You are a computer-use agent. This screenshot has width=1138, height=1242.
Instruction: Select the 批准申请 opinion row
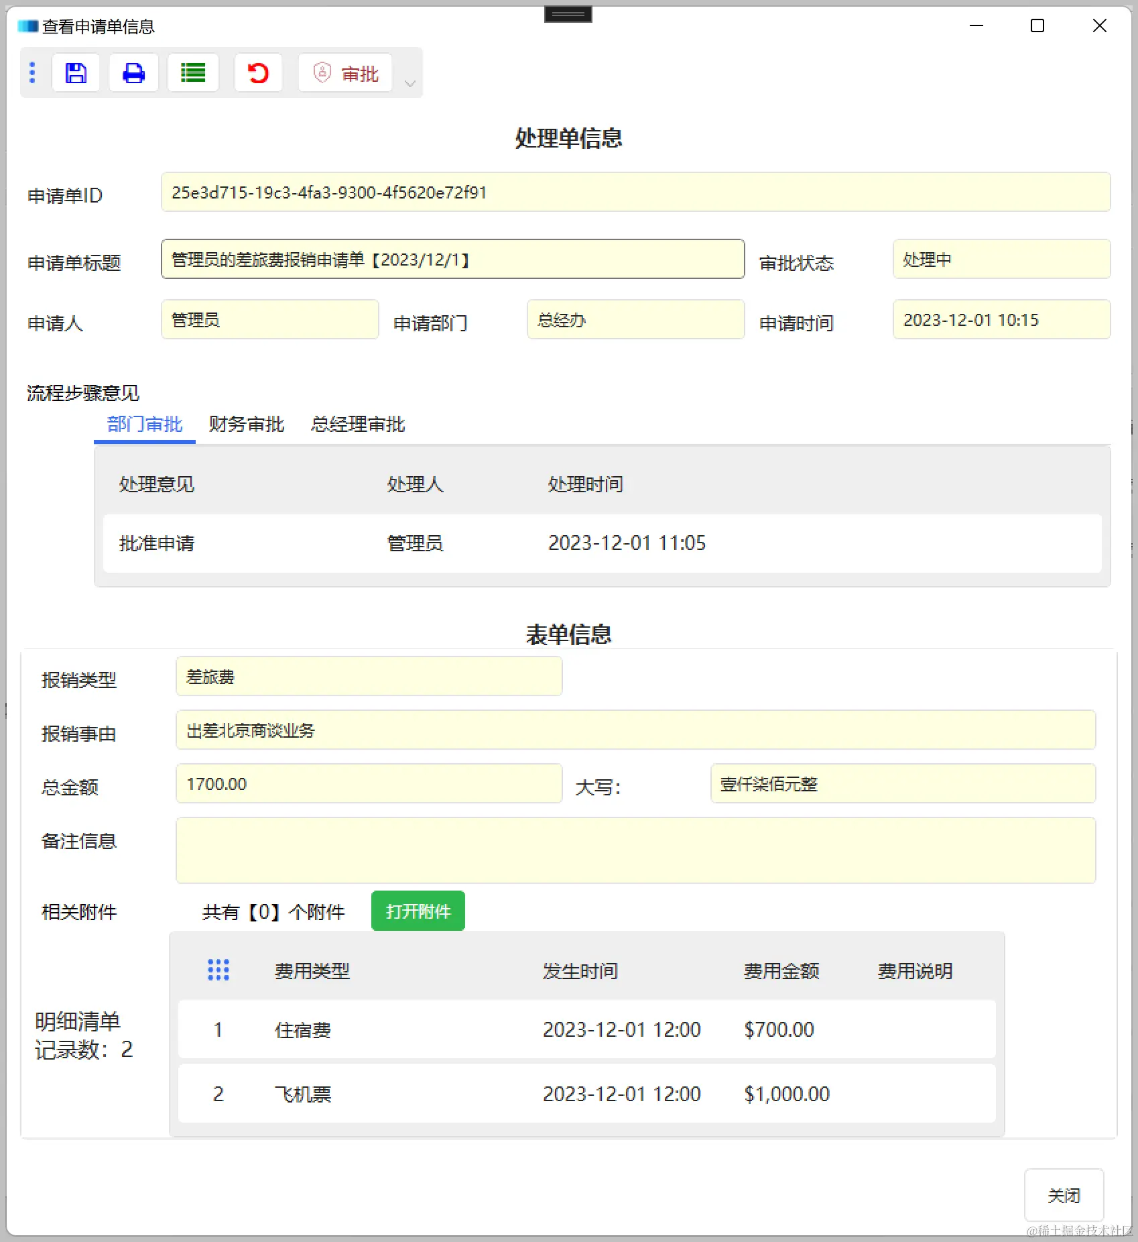point(602,543)
